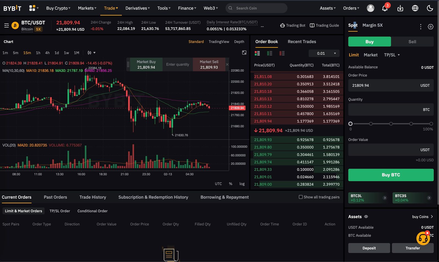Viewport: 439px width, 262px height.
Task: Open the notification bell with 3 alerts
Action: point(385,8)
